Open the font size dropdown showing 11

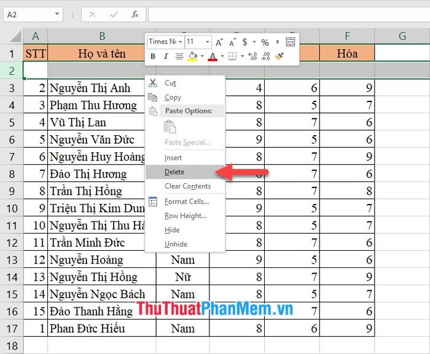point(207,42)
